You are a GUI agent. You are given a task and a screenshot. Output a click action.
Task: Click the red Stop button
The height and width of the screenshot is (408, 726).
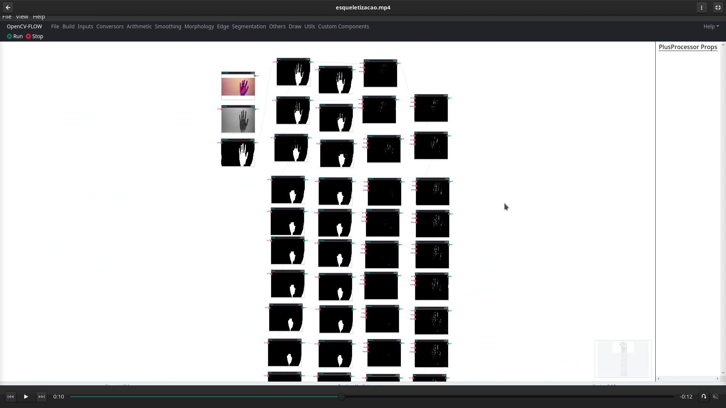pyautogui.click(x=34, y=36)
